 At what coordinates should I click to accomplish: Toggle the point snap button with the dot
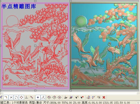tap(38, 98)
